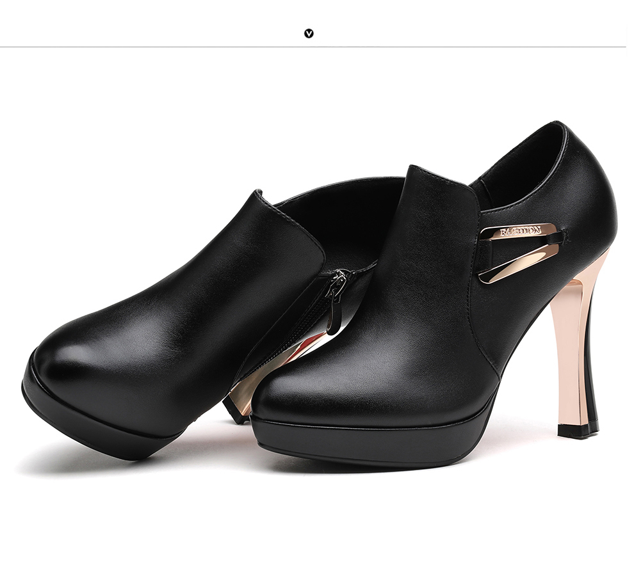Click the black strap through the gold buckle
634x574 pixels.
pyautogui.click(x=551, y=239)
